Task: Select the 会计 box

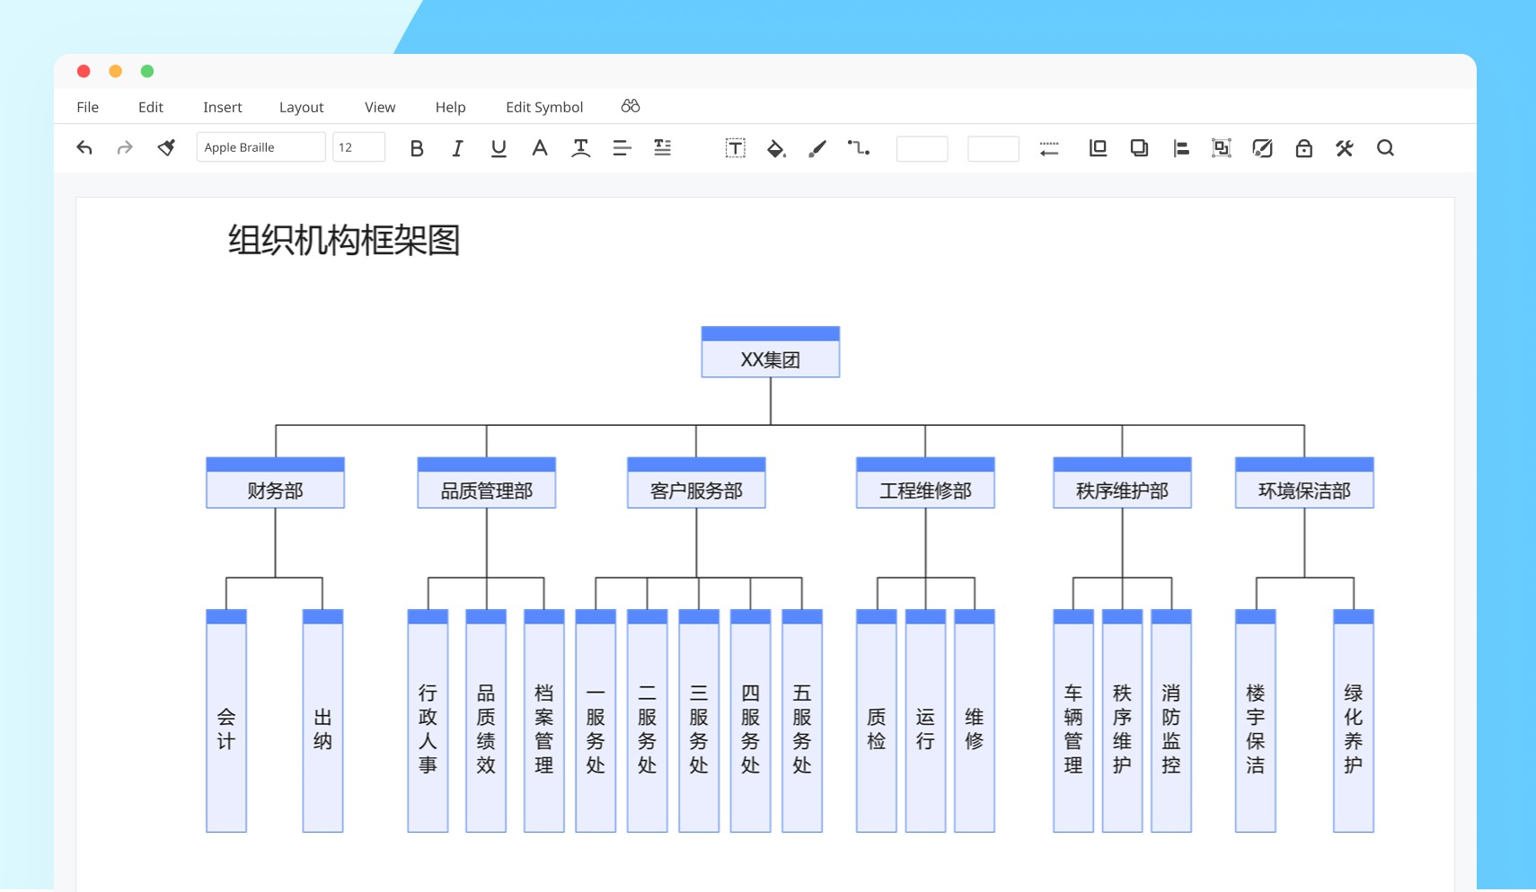Action: click(x=226, y=721)
